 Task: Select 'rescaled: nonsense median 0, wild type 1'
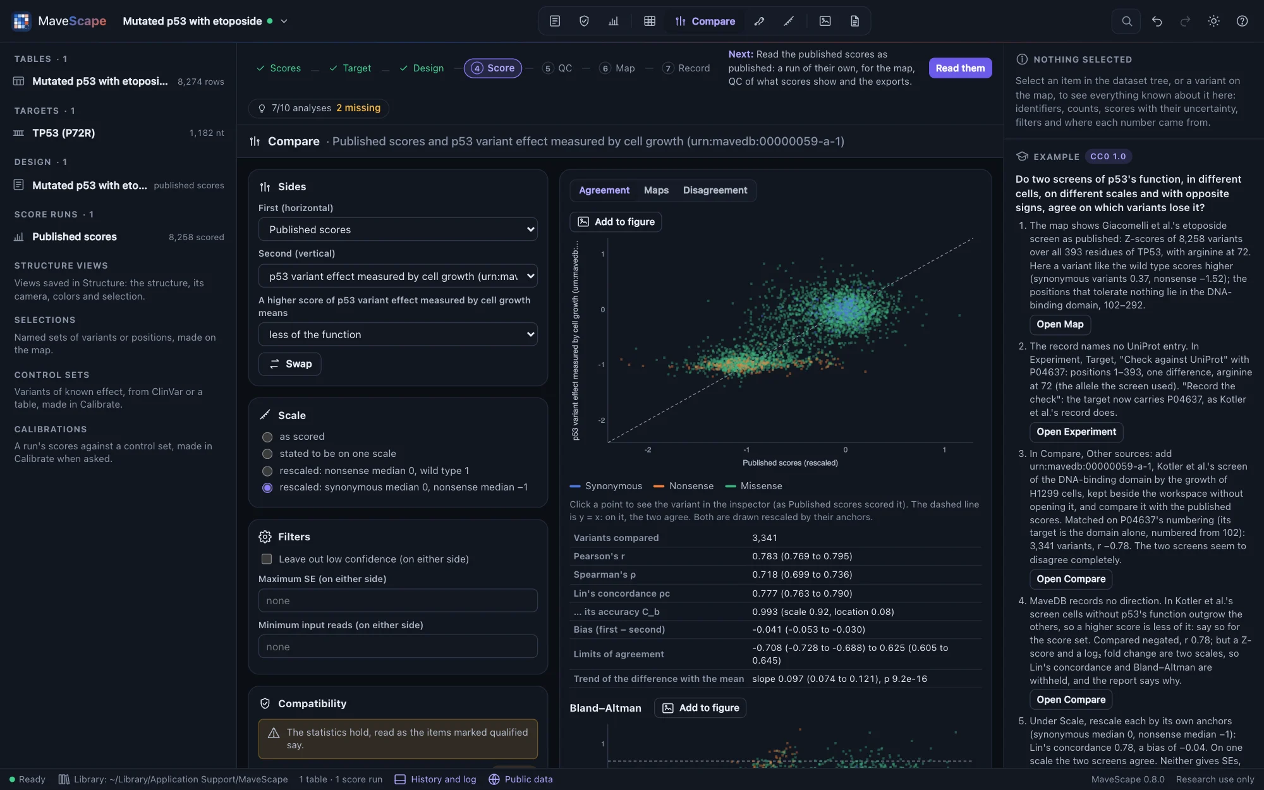(267, 471)
